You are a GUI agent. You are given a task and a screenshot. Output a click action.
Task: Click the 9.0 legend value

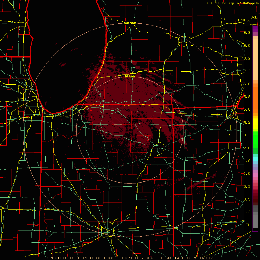(247, 45)
